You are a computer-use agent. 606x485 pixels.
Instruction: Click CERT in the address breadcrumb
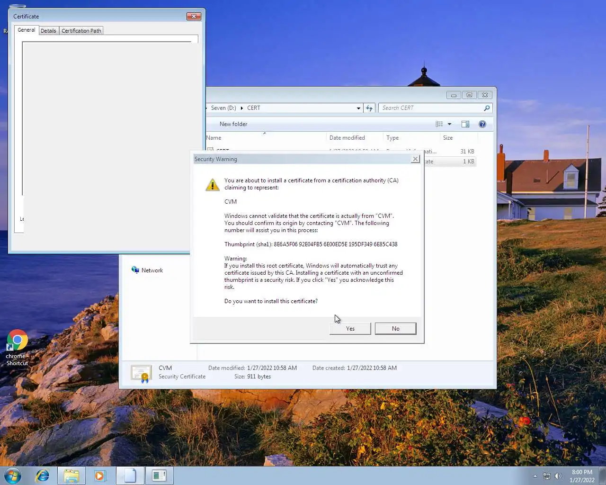tap(254, 108)
